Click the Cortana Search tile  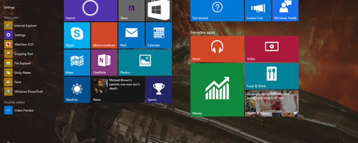[x=90, y=10]
